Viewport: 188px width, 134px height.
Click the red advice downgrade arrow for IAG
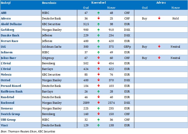pyautogui.click(x=159, y=47)
